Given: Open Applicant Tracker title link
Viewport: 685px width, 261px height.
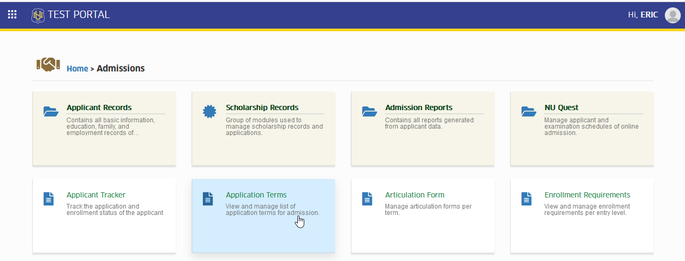Looking at the screenshot, I should tap(96, 195).
